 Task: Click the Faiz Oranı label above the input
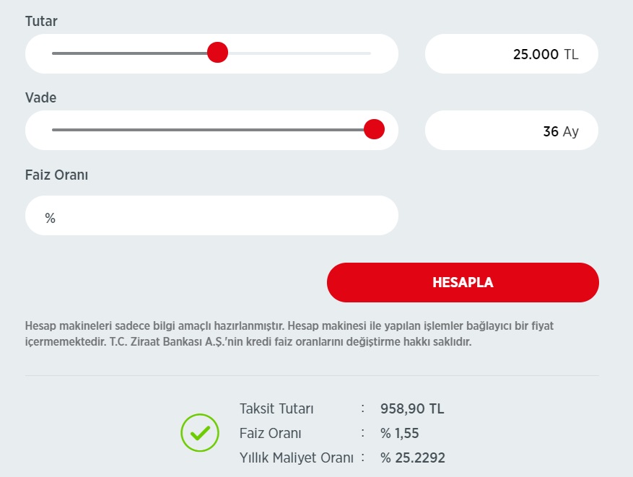[x=56, y=175]
